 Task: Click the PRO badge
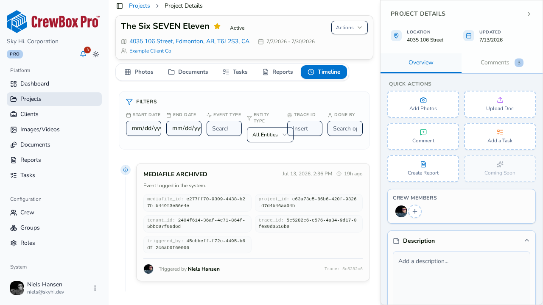click(15, 54)
